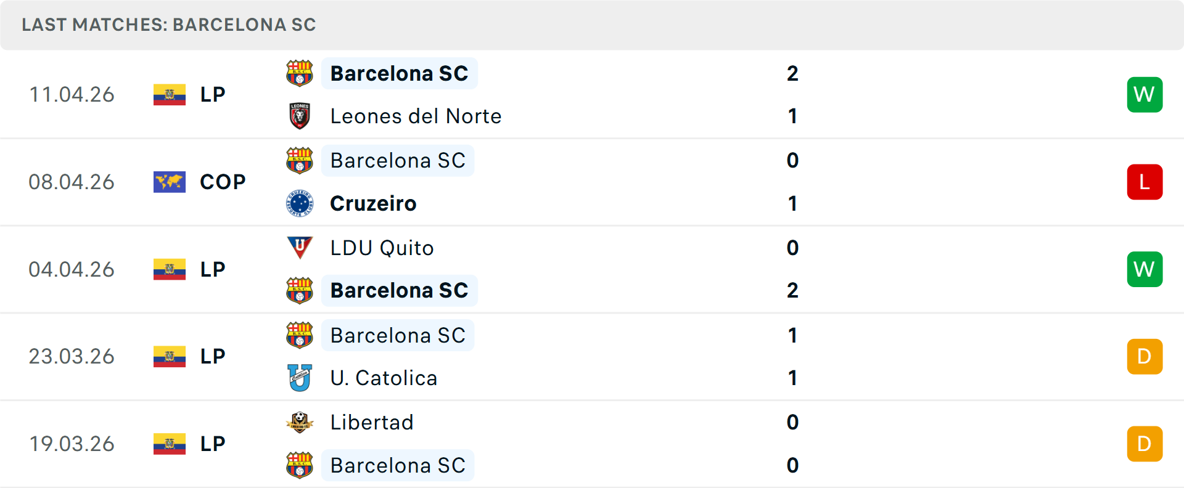Viewport: 1184px width, 488px height.
Task: Click the Ecuador flag beside the 11.04.26 match
Action: point(169,94)
